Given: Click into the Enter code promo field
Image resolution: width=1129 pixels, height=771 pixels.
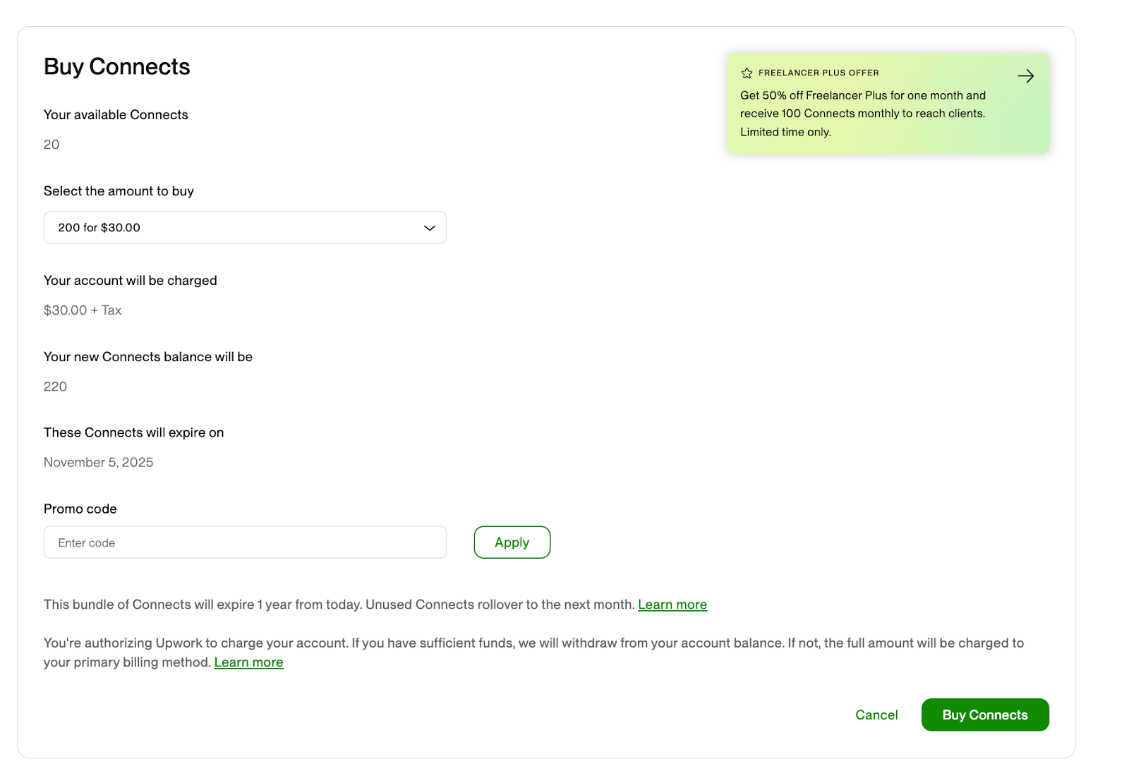Looking at the screenshot, I should point(245,542).
